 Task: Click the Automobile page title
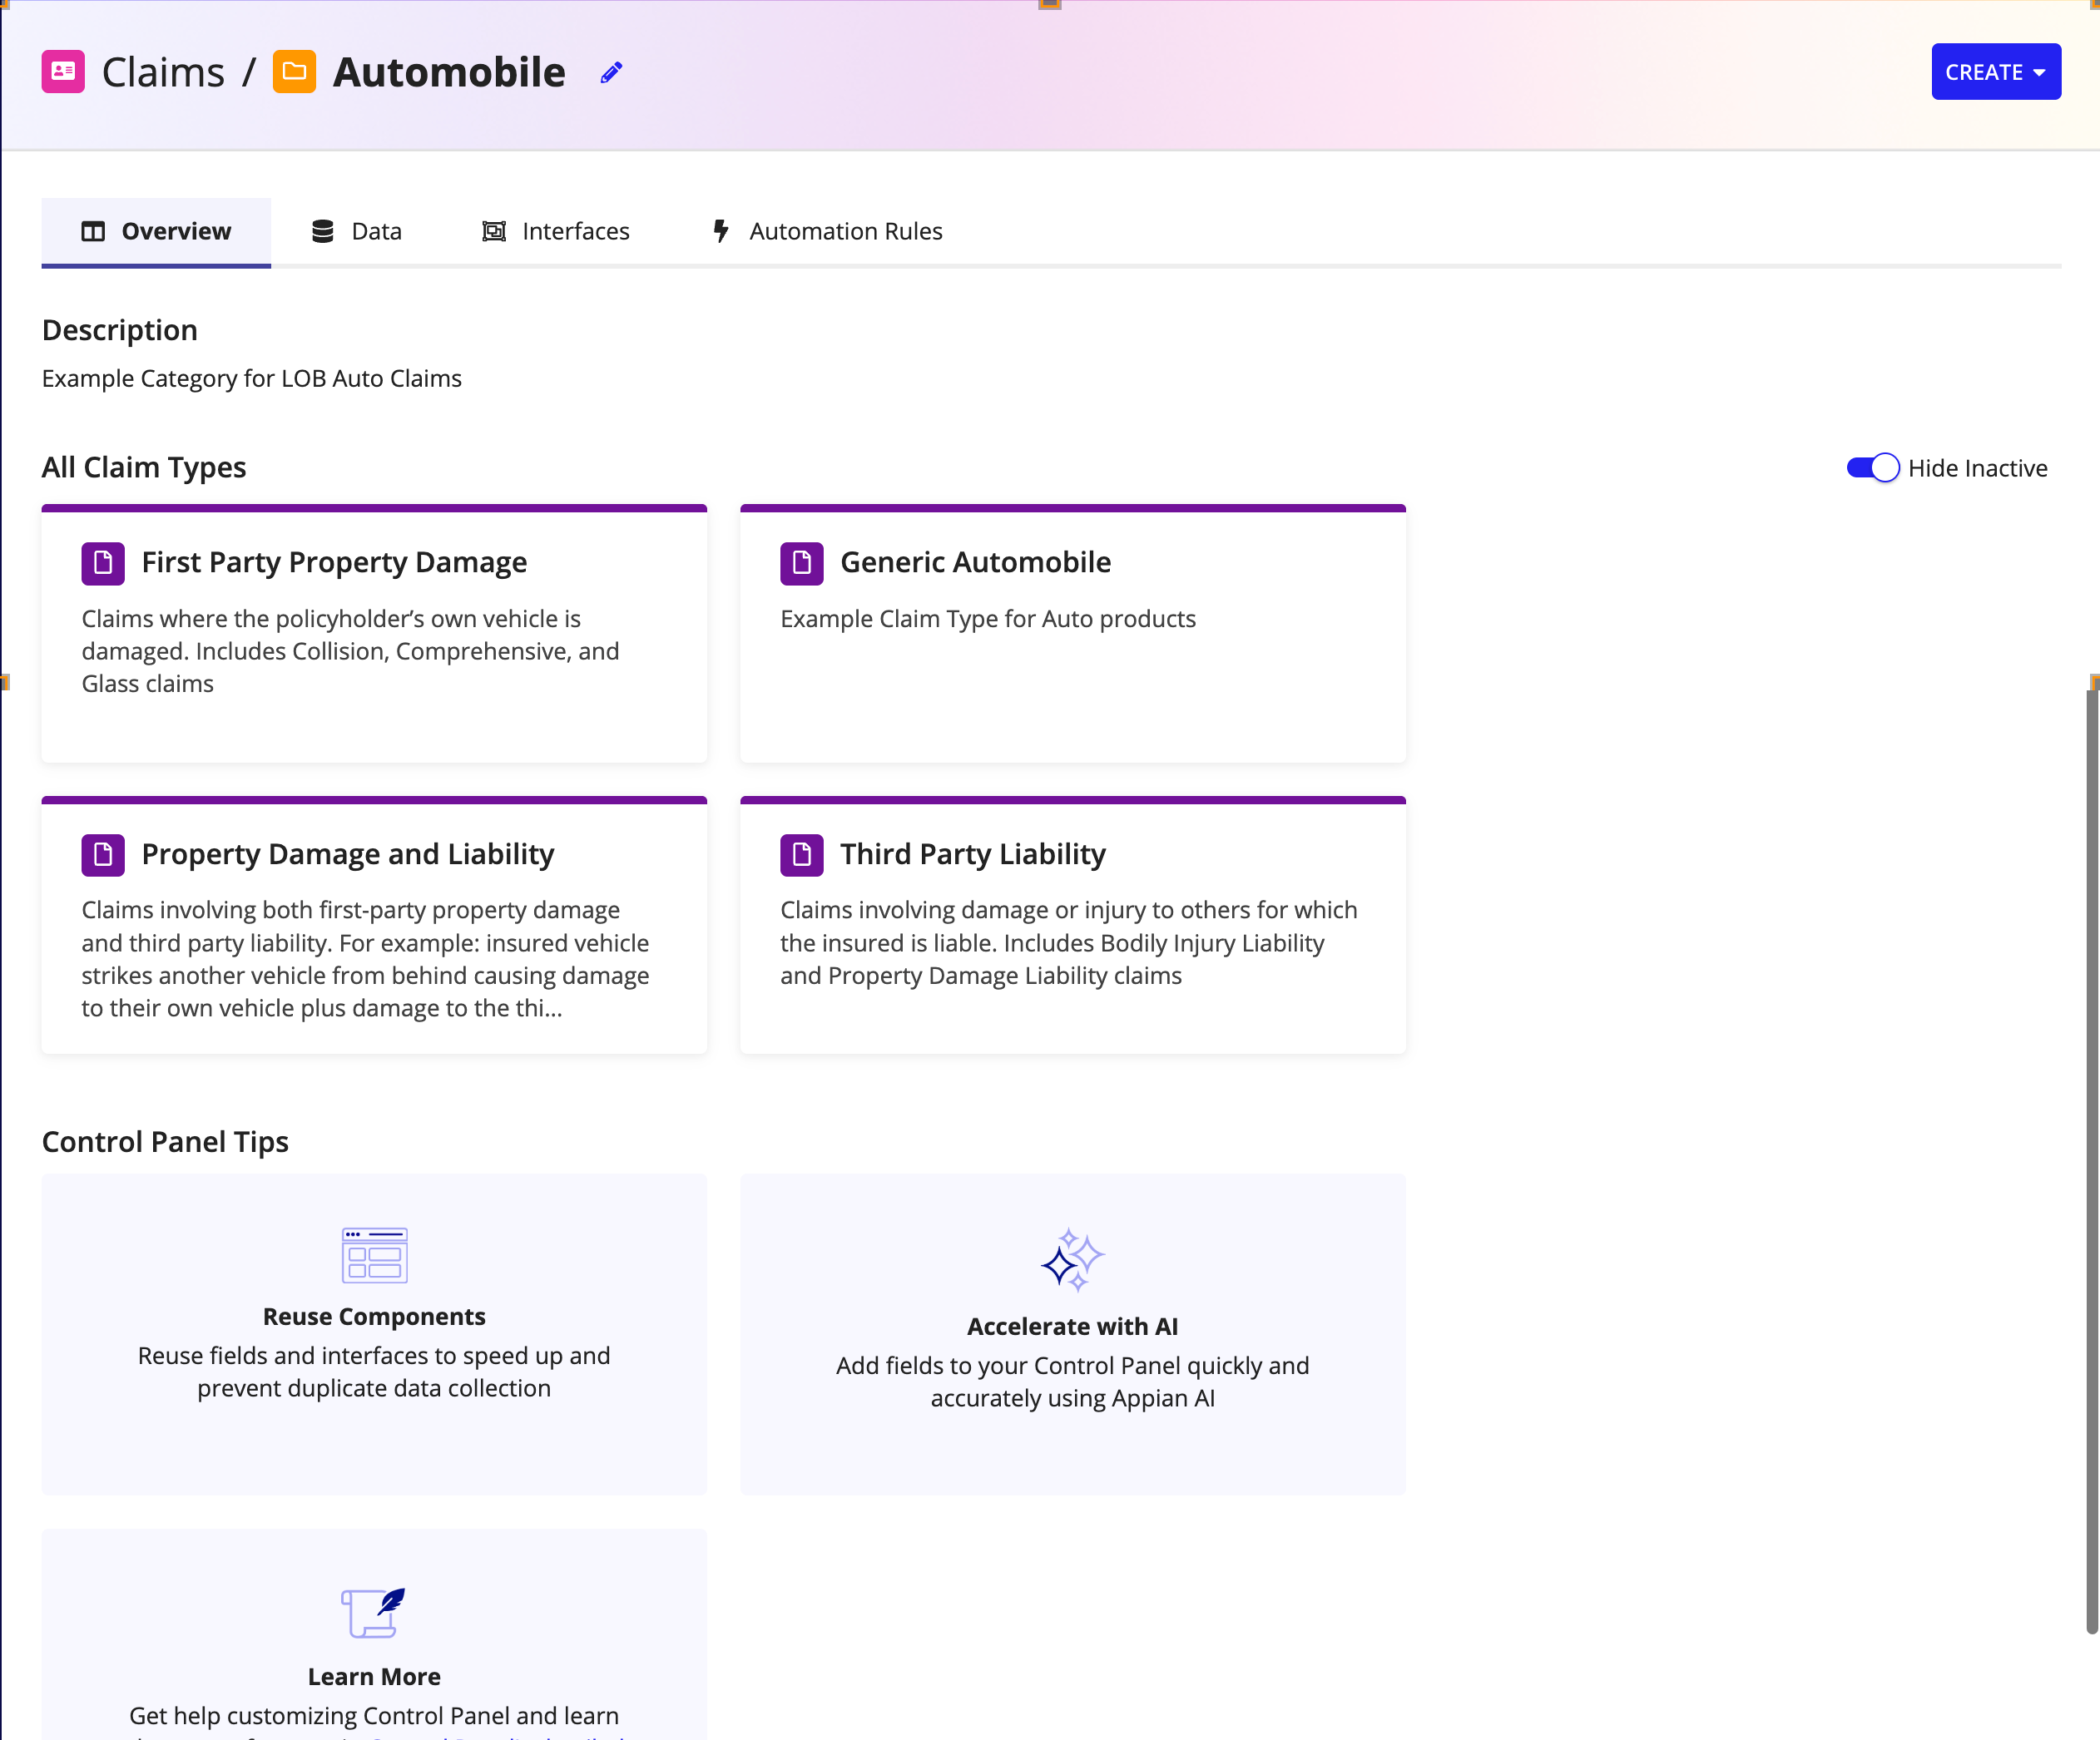(x=449, y=72)
